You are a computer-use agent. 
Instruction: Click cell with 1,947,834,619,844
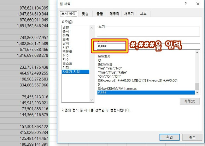pyautogui.click(x=24, y=14)
